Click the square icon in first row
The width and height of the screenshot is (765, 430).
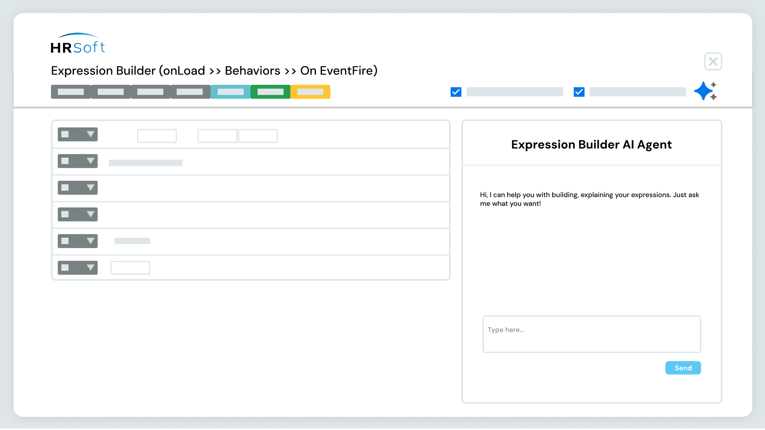click(x=65, y=135)
